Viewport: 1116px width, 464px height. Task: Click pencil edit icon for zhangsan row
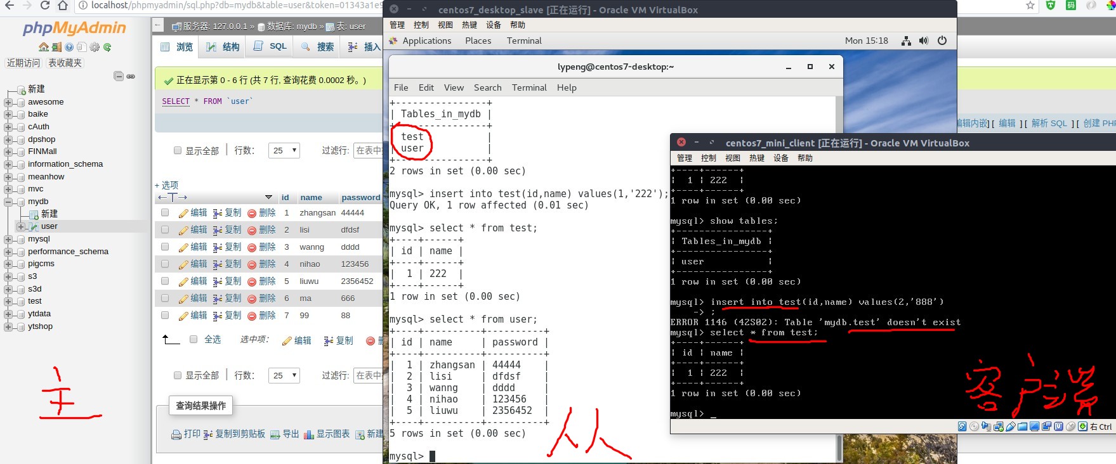point(183,213)
